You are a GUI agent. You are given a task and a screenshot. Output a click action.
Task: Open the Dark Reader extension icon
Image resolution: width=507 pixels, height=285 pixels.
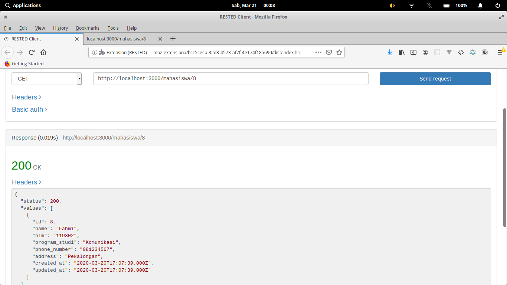click(485, 52)
